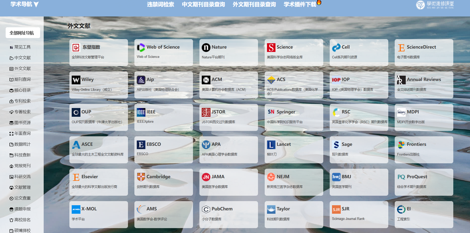Click the 學術進修課堂 site logo
This screenshot has width=470, height=233.
click(x=435, y=5)
